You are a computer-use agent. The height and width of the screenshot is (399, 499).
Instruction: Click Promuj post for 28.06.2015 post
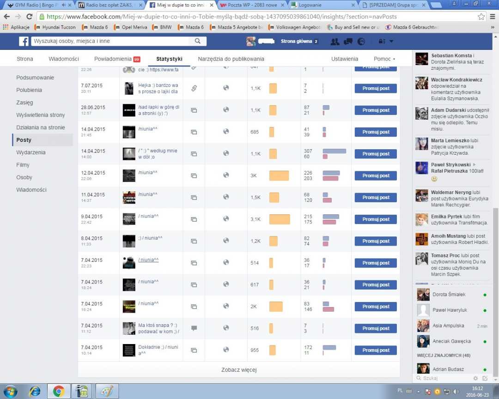376,110
